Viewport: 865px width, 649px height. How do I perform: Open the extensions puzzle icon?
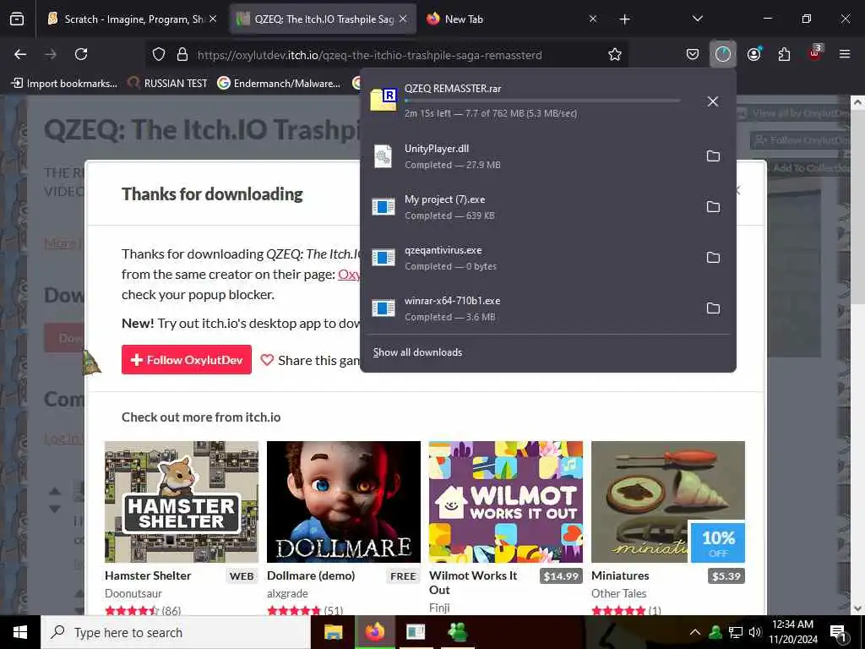click(x=784, y=54)
